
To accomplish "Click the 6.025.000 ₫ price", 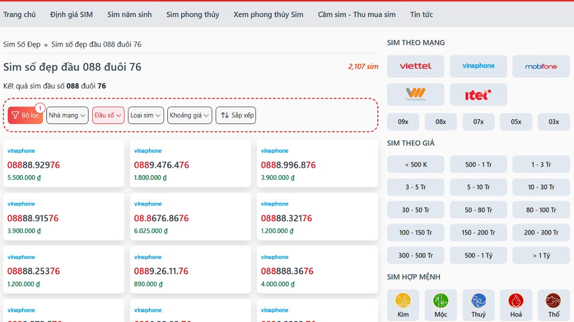I will pyautogui.click(x=151, y=231).
